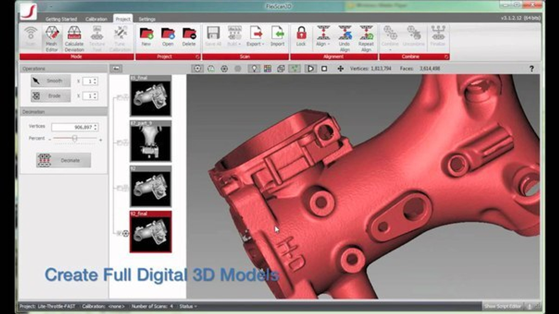559x314 pixels.
Task: Click Repeat Align
Action: 366,38
